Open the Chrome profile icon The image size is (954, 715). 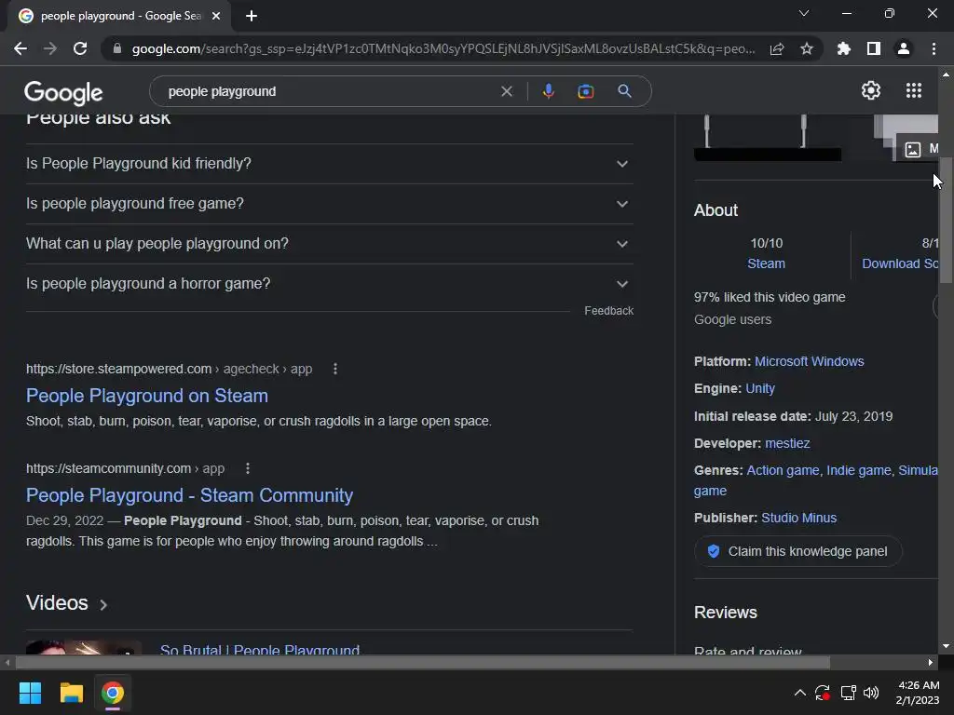(904, 48)
